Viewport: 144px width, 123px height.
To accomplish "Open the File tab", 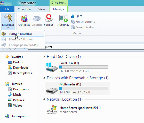I will point(7,9).
